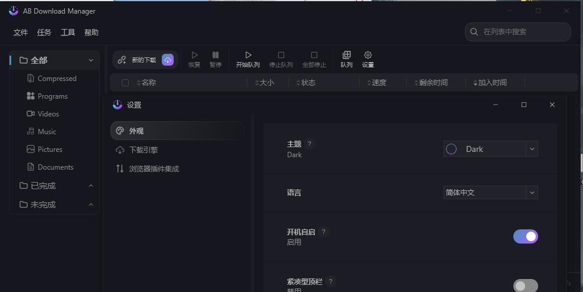The image size is (583, 292).
Task: Click the 暂停 pause icon
Action: click(x=216, y=56)
